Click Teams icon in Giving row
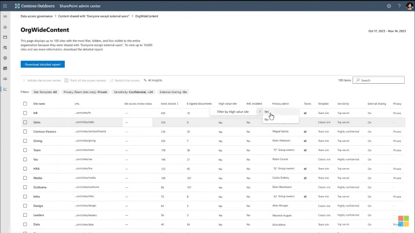This screenshot has height=233, width=415. (305, 141)
